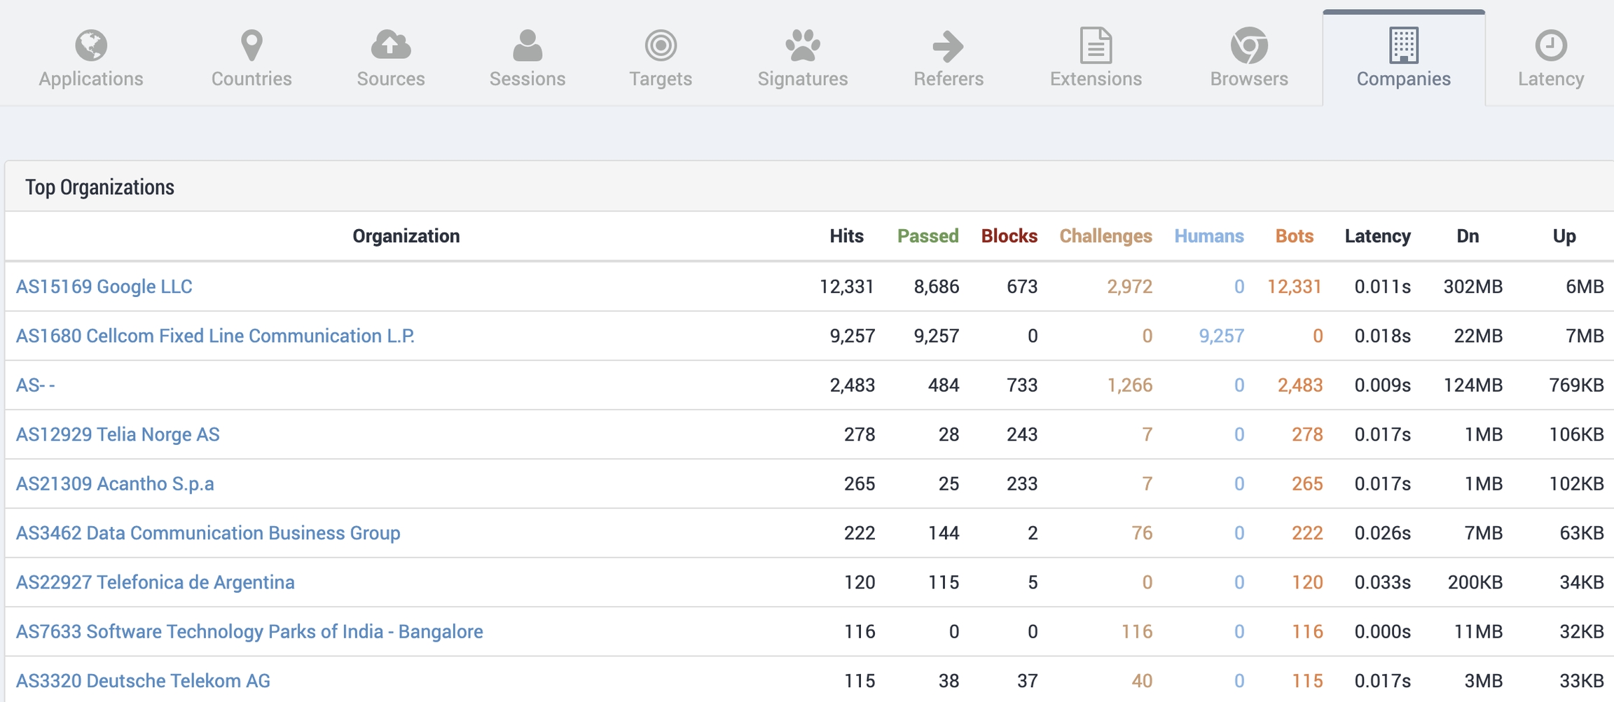Image resolution: width=1614 pixels, height=702 pixels.
Task: Click the Chrome logo Browsers icon
Action: 1249,46
